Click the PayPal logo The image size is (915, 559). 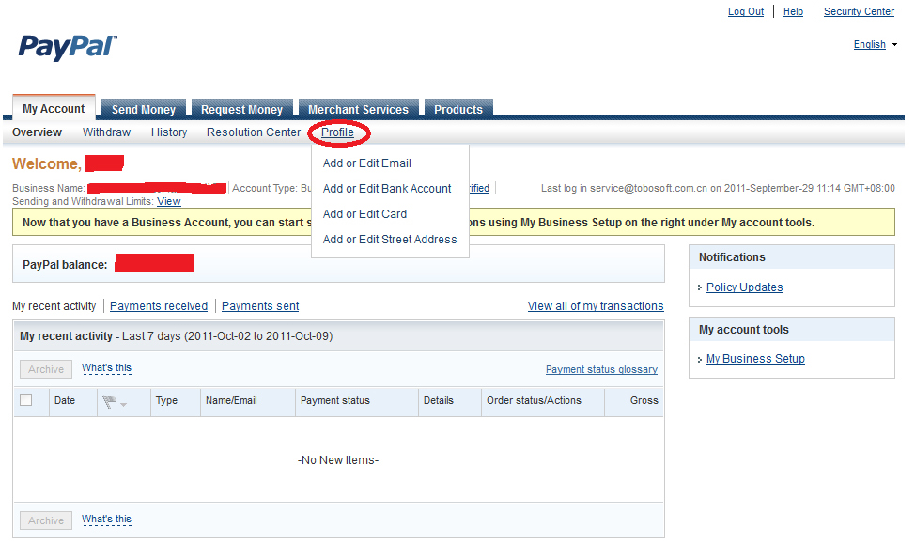coord(68,47)
